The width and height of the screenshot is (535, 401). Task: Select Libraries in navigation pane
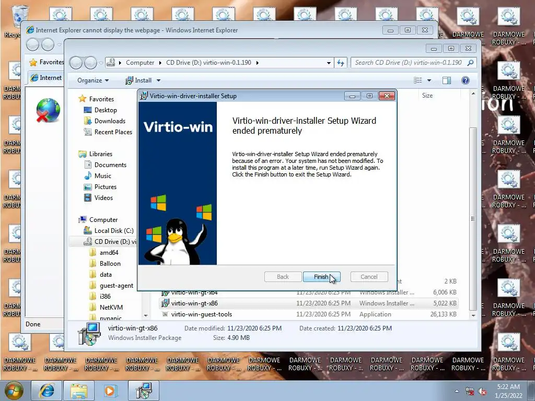click(x=101, y=154)
